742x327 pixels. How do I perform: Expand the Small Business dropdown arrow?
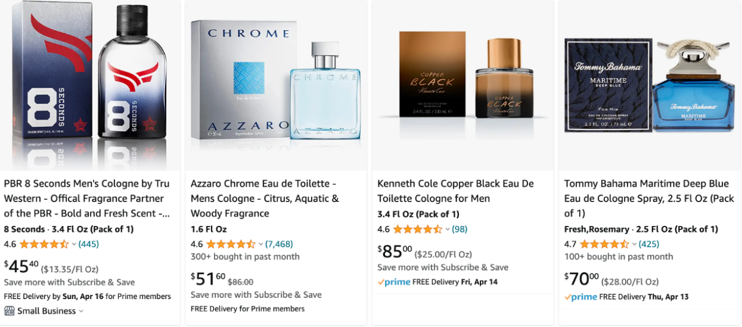(x=82, y=311)
